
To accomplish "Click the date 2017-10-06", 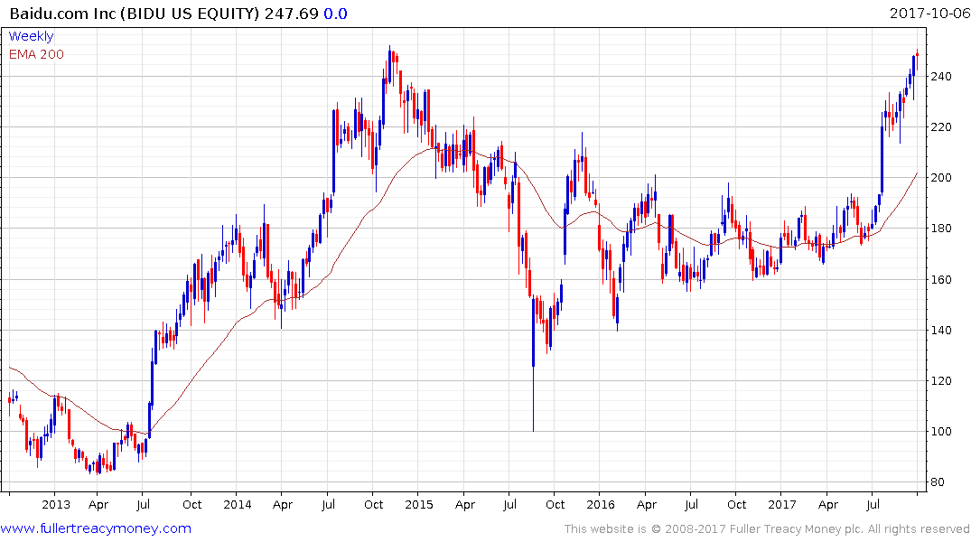I will [929, 14].
